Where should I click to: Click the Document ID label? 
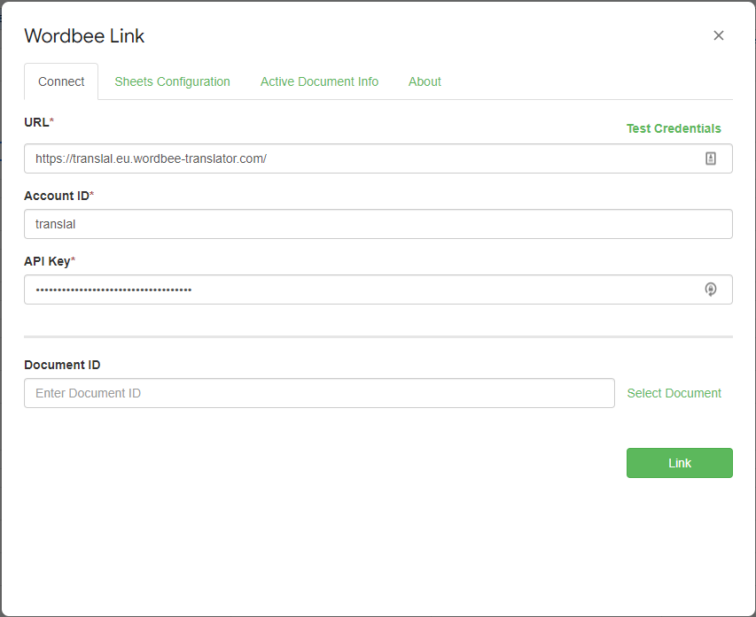(x=62, y=364)
